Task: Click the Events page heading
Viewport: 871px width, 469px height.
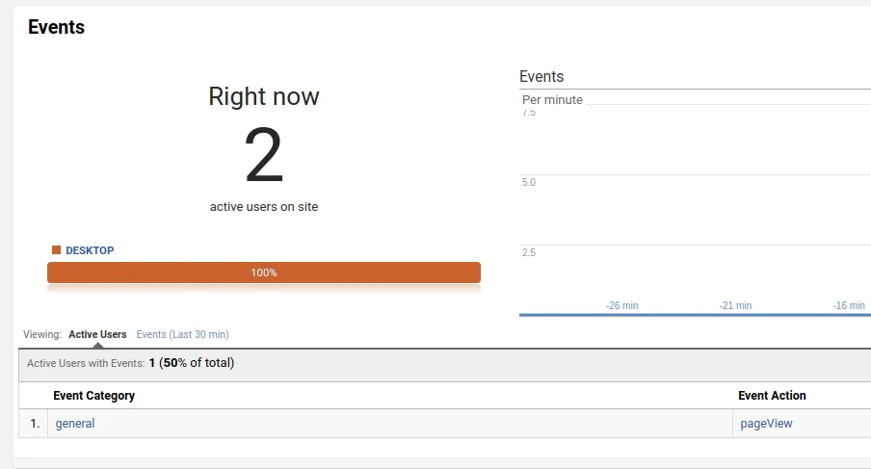Action: [56, 27]
